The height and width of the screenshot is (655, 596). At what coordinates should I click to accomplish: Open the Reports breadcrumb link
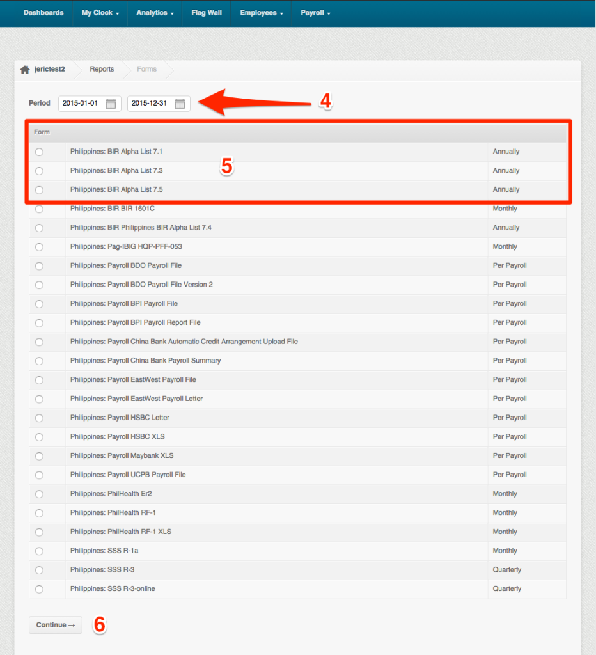(x=102, y=69)
